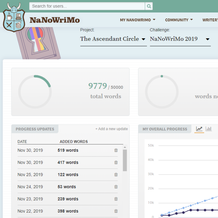Switch overall progress to line chart view
218x218 pixels.
199,129
